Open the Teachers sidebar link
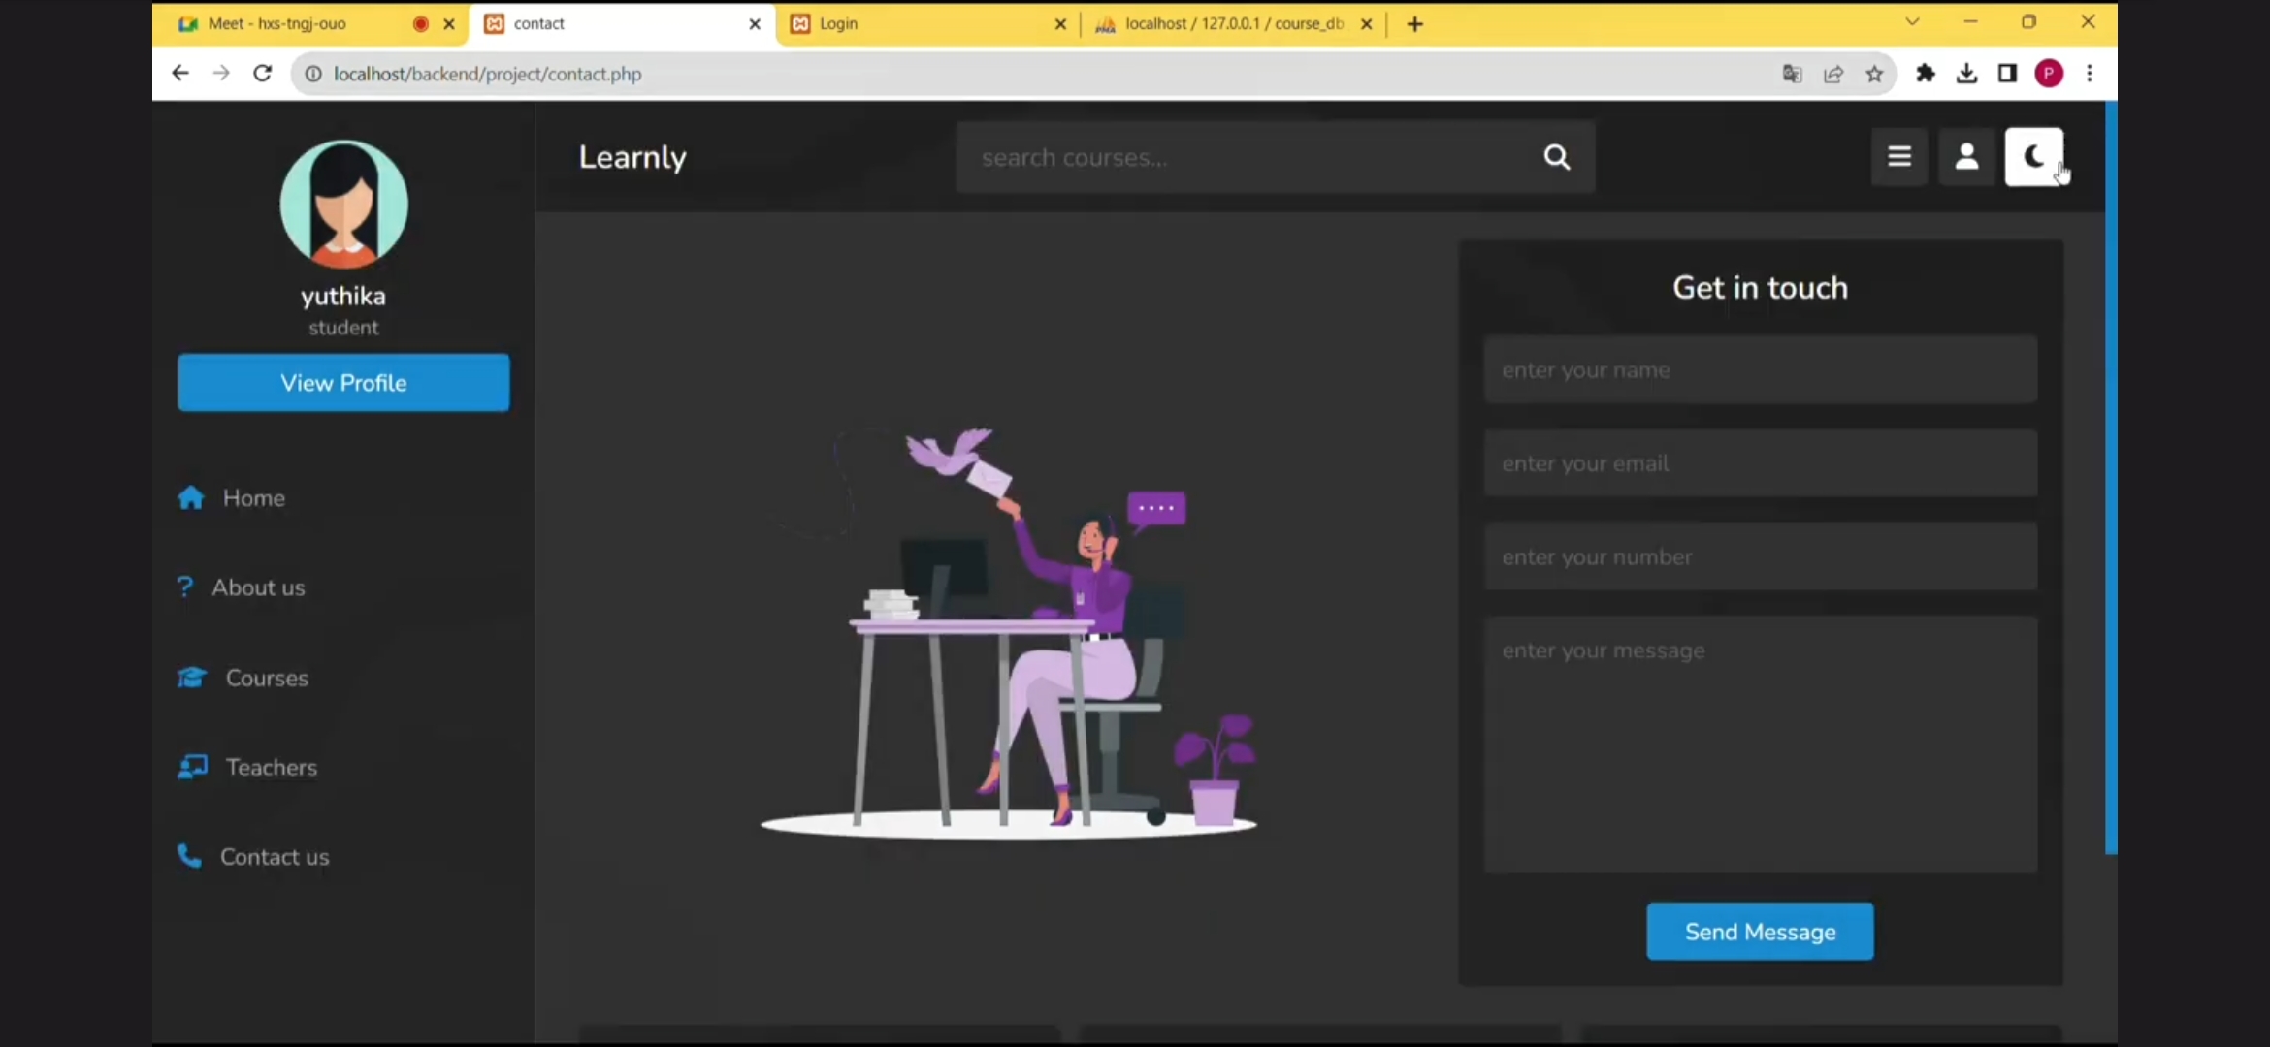Viewport: 2270px width, 1047px height. [x=271, y=767]
